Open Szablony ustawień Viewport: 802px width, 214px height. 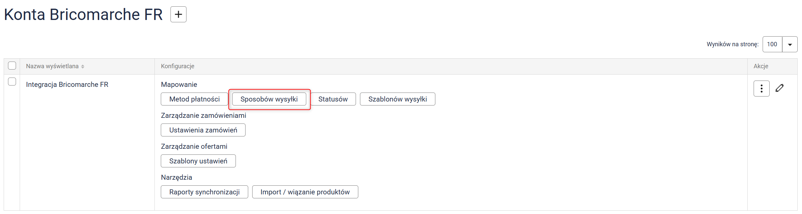(x=198, y=161)
